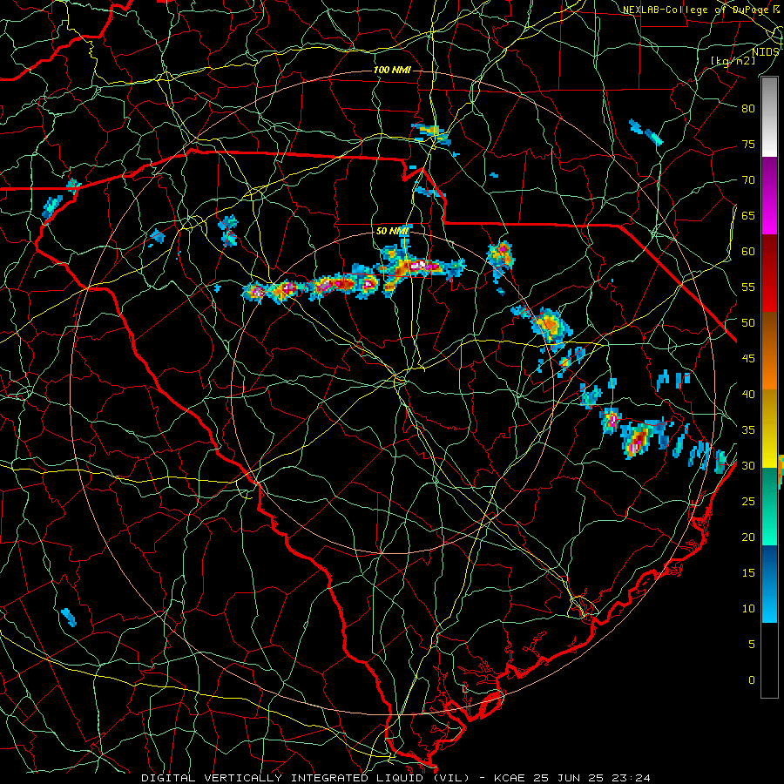This screenshot has width=784, height=784.
Task: Click the "KCAE 25 JUN 25 23:24" timestamp
Action: point(572,778)
